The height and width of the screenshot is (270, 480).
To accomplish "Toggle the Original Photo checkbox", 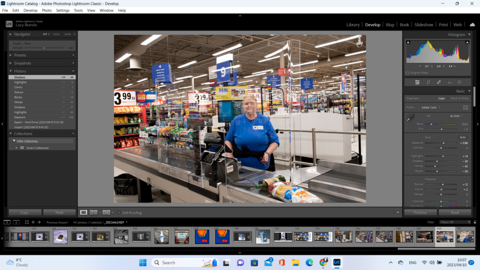I will [407, 73].
